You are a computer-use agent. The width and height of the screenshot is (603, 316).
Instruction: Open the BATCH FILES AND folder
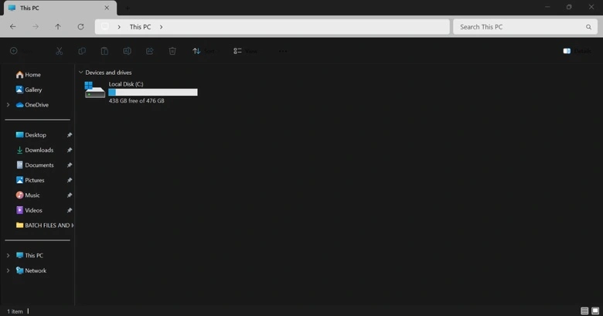tap(45, 226)
